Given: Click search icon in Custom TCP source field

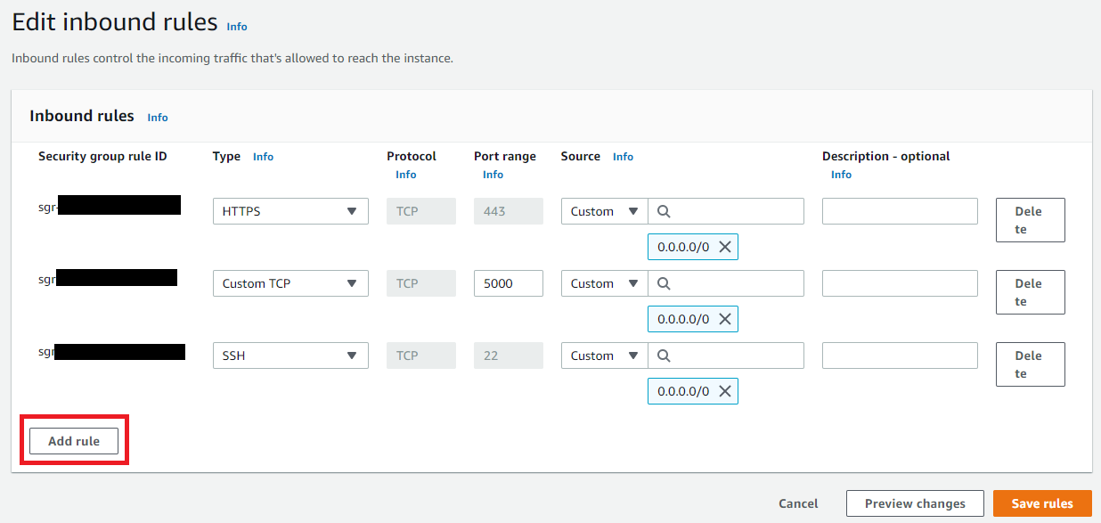Looking at the screenshot, I should coord(664,283).
